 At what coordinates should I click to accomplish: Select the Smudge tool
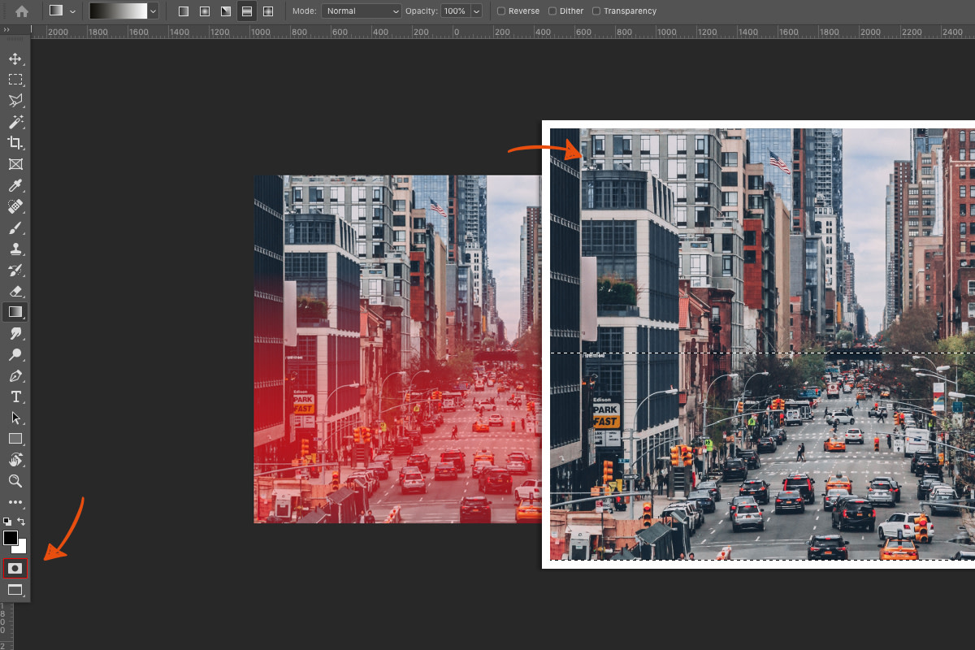(x=15, y=333)
